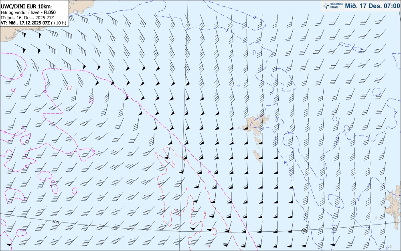Viewport: 401px width, 251px height.
Task: Click the Veðurstofa Íslands logo
Action: point(333,6)
